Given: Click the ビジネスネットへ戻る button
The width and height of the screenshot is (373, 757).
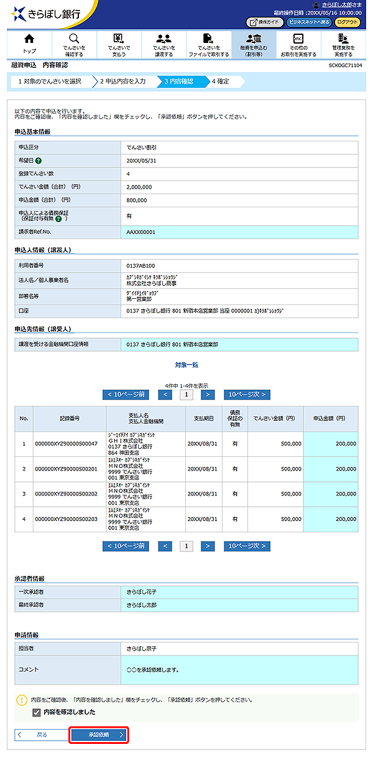Looking at the screenshot, I should tap(309, 22).
